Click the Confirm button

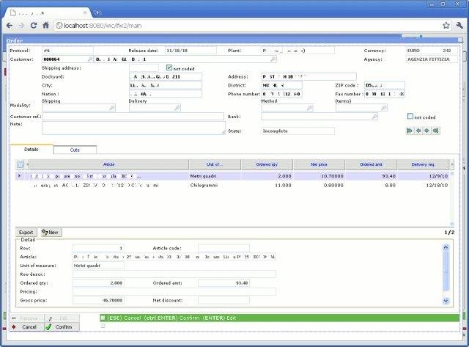[62, 326]
